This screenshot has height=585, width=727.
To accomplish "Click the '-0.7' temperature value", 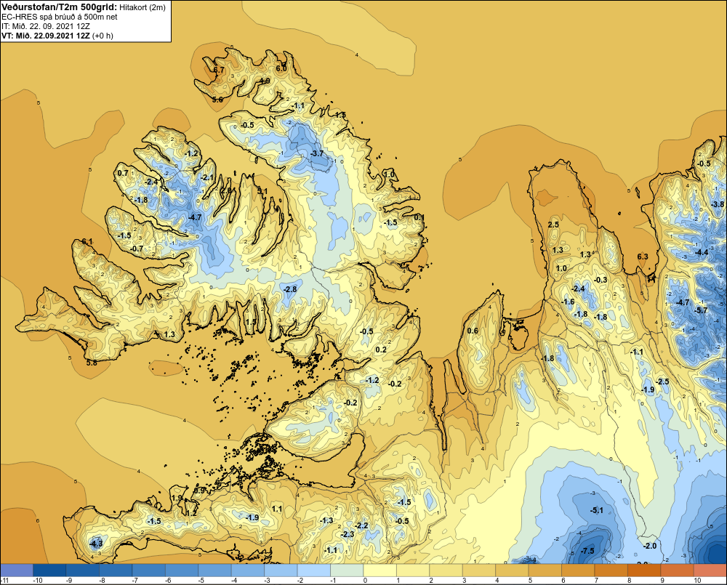I will tap(137, 249).
